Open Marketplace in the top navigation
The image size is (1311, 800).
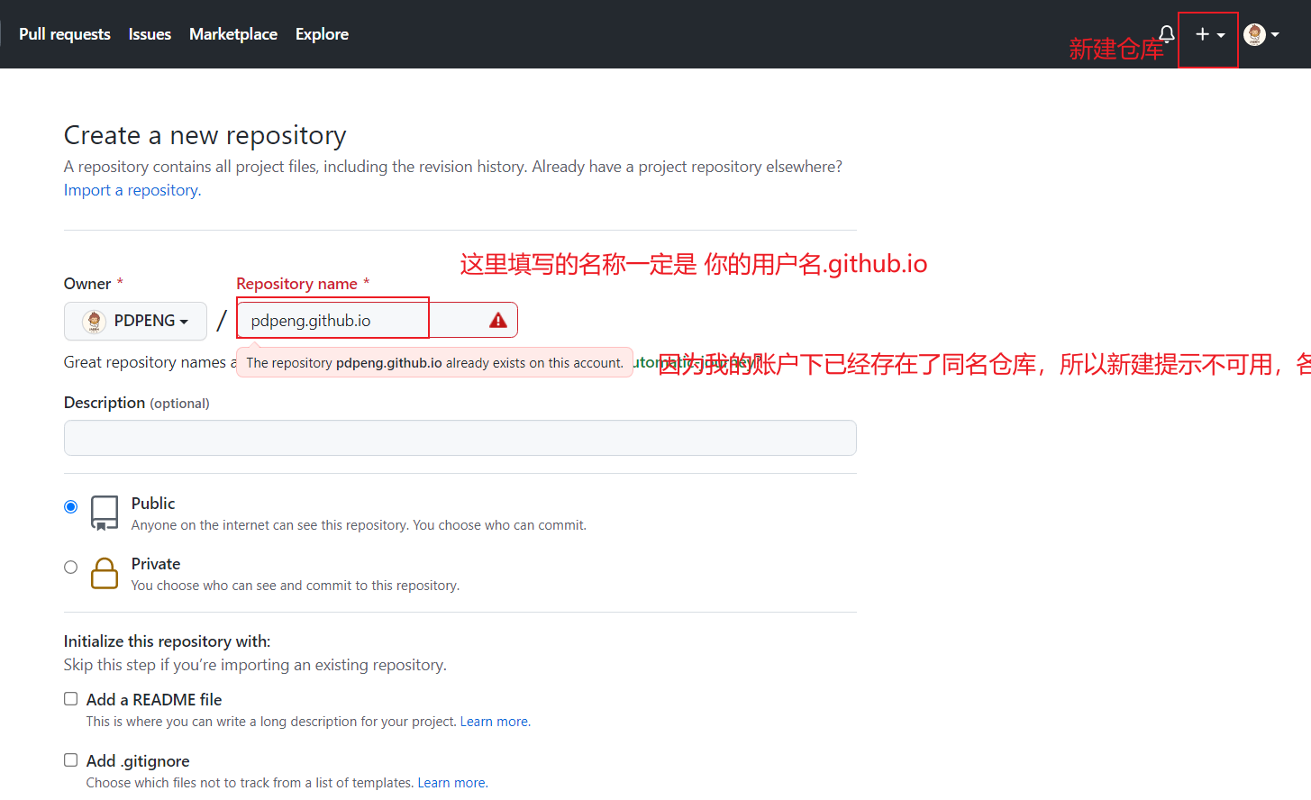233,34
